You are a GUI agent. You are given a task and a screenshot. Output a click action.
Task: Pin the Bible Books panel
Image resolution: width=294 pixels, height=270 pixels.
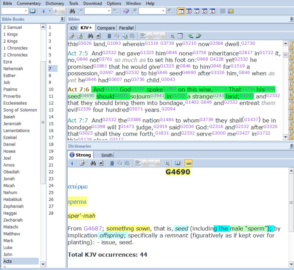click(x=62, y=19)
